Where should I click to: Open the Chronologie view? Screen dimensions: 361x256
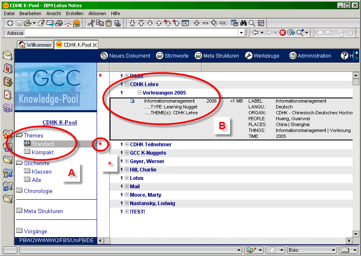38,191
